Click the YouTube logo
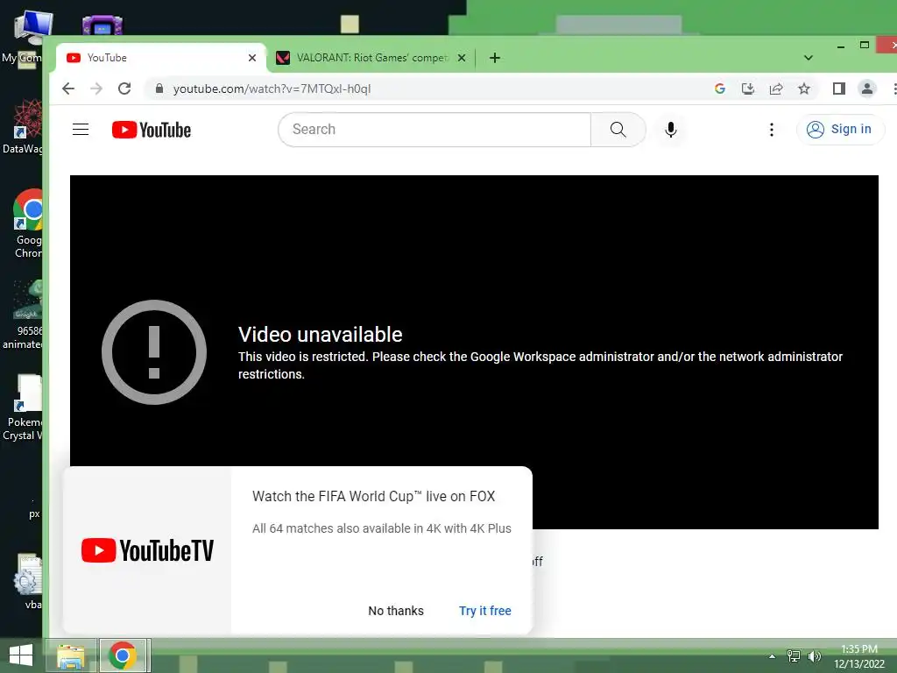897x673 pixels. tap(152, 130)
